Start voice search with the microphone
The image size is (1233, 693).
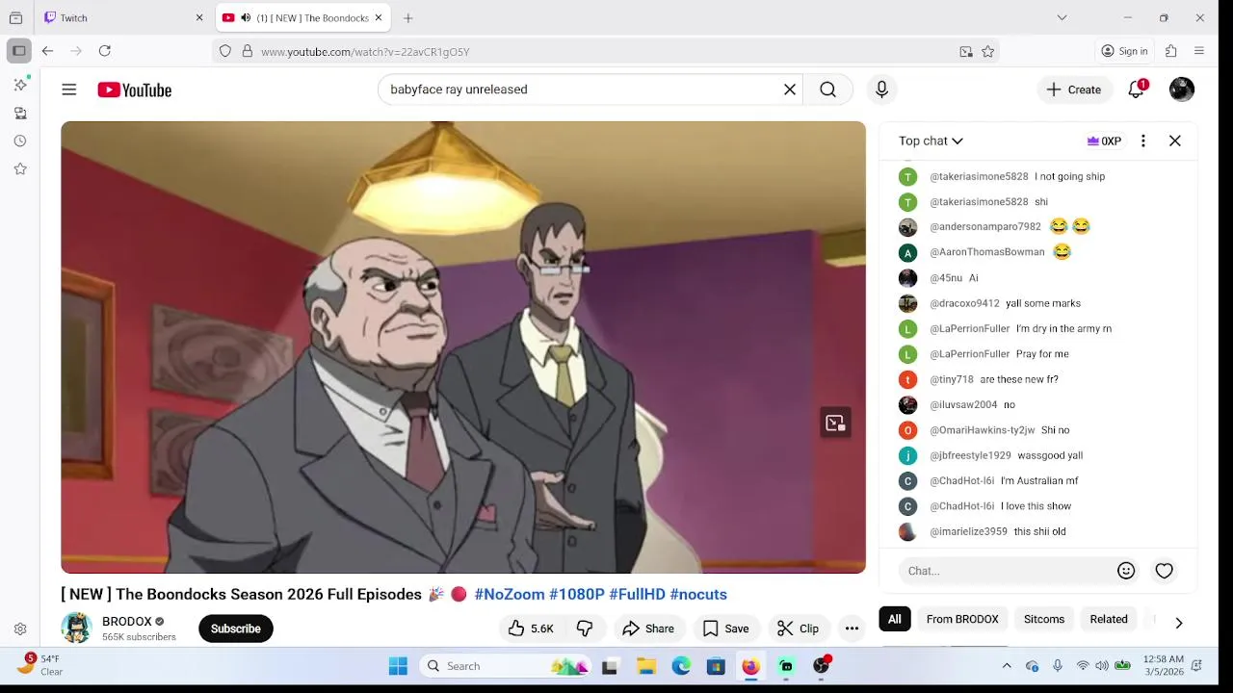point(881,90)
